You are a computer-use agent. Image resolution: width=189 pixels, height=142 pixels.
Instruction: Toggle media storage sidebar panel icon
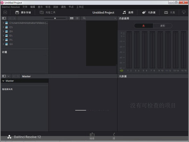tap(4, 18)
